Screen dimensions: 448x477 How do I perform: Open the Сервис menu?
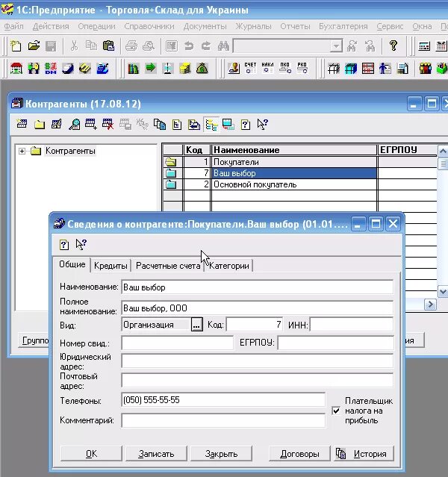click(x=390, y=26)
